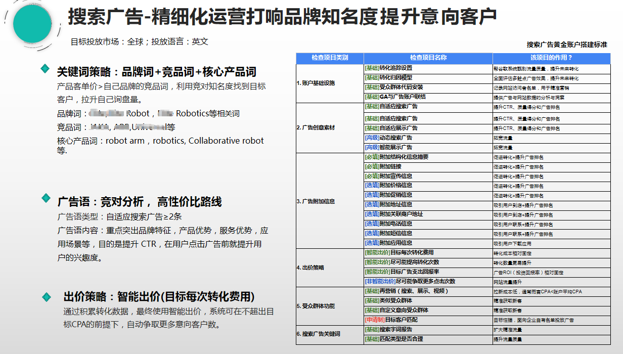
Task: Click the cell [智能出价]尽可能提高转化次数
Action: point(428,262)
